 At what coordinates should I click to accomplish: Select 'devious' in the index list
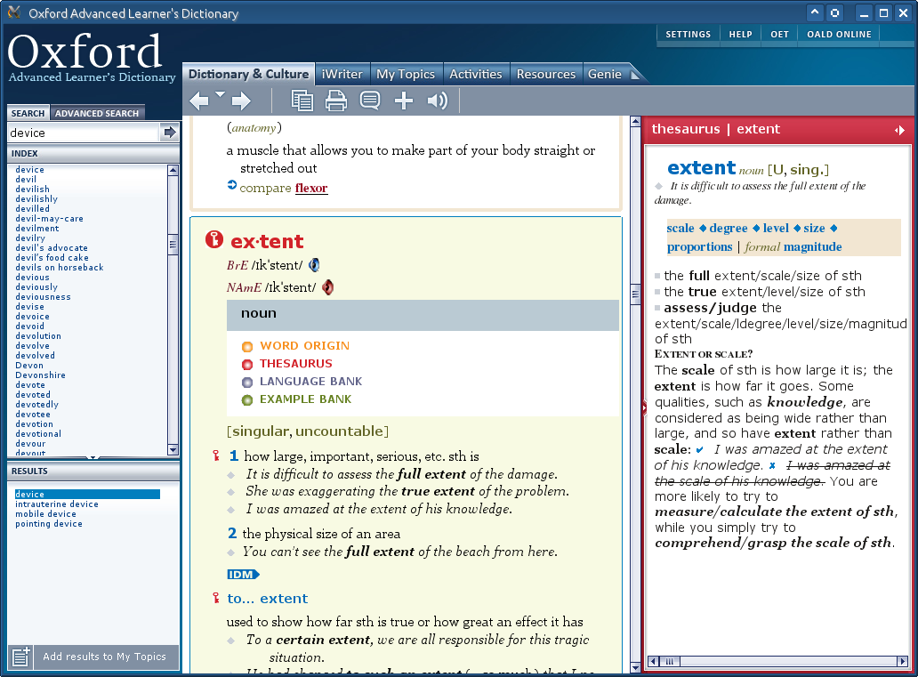click(32, 277)
